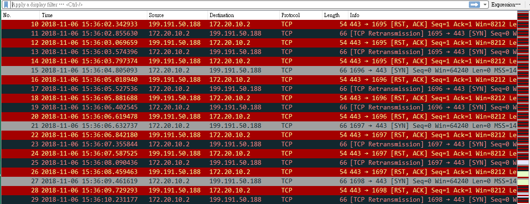Sort by the Length column header
Image resolution: width=530 pixels, height=204 pixels.
(x=335, y=16)
